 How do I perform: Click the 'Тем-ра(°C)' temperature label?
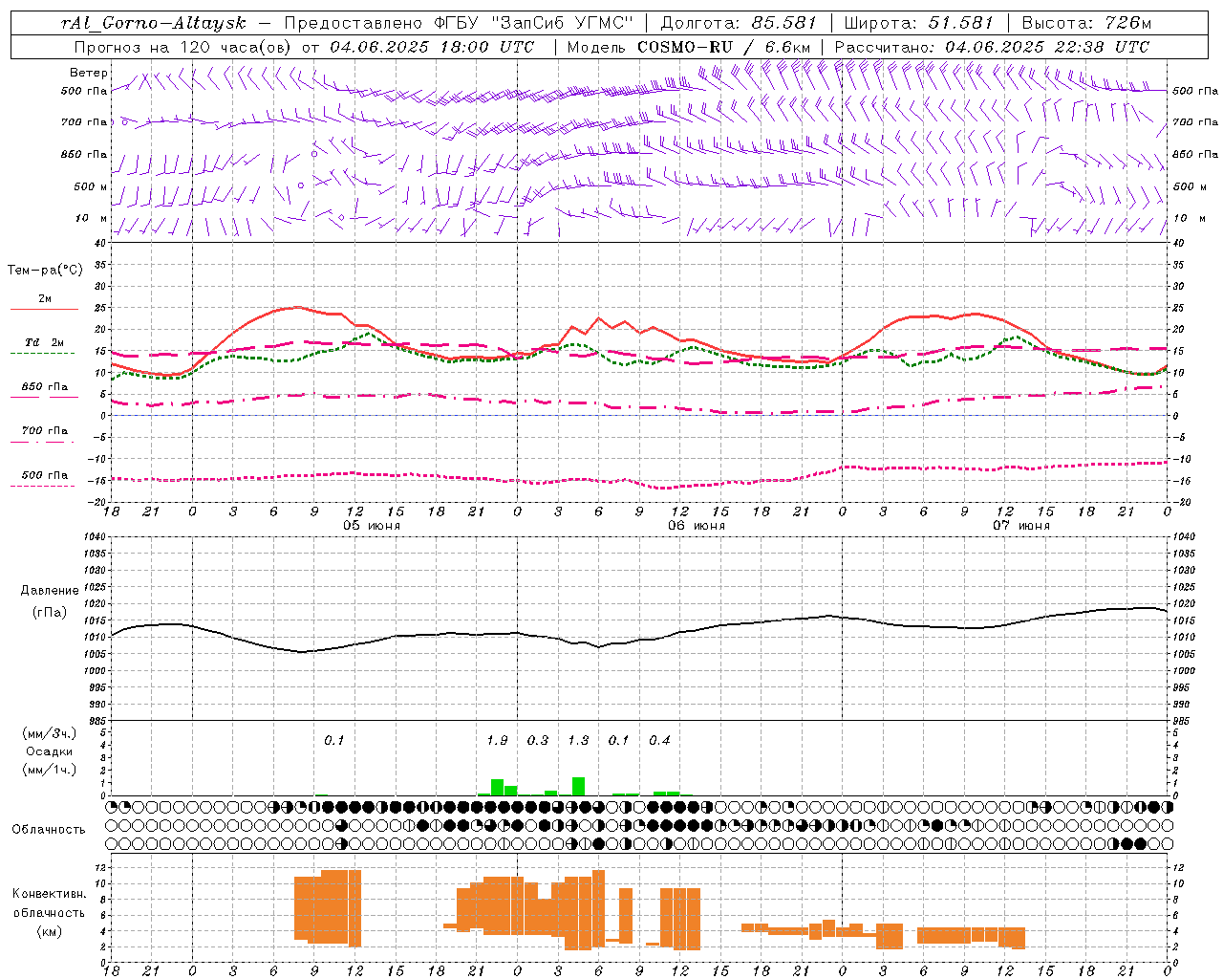click(45, 271)
